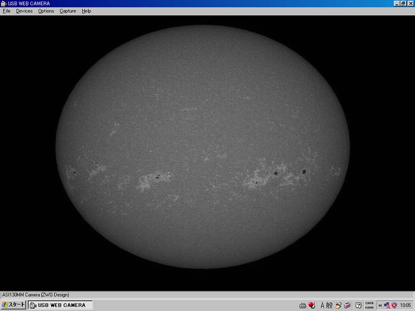The image size is (415, 311).
Task: Open the IME pad icon
Action: pos(338,305)
